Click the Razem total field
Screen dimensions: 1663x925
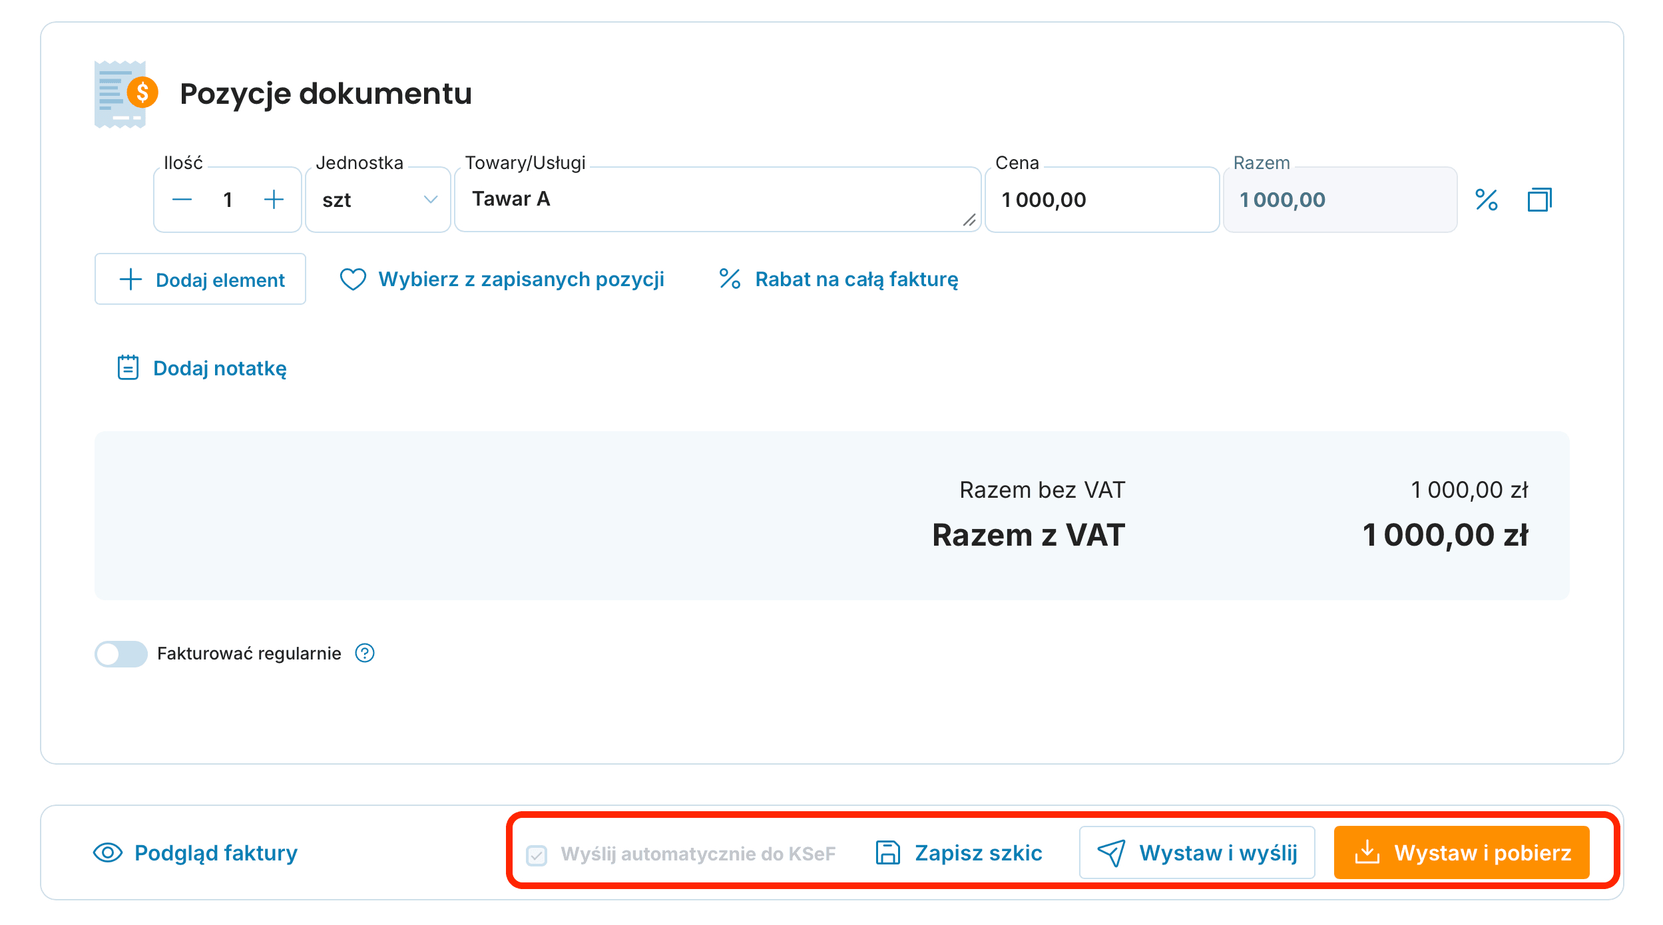pos(1340,200)
